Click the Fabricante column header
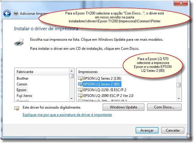 42,72
